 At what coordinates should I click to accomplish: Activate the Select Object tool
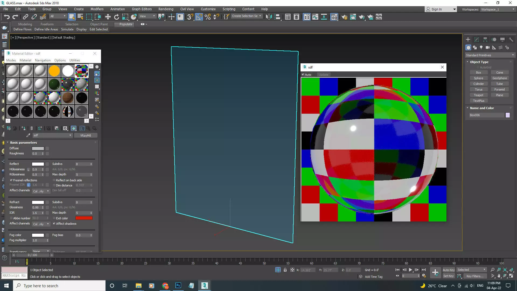(x=72, y=17)
